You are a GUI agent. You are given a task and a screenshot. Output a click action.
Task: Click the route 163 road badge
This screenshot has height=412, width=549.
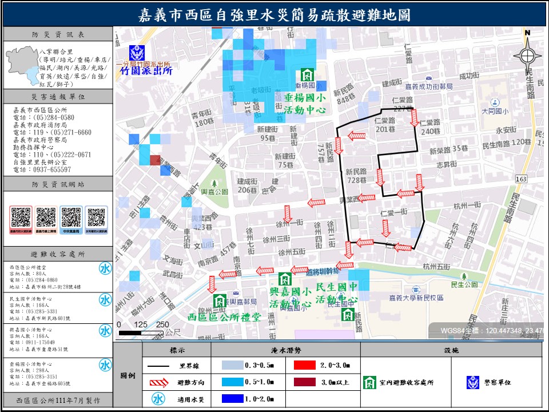520,179
